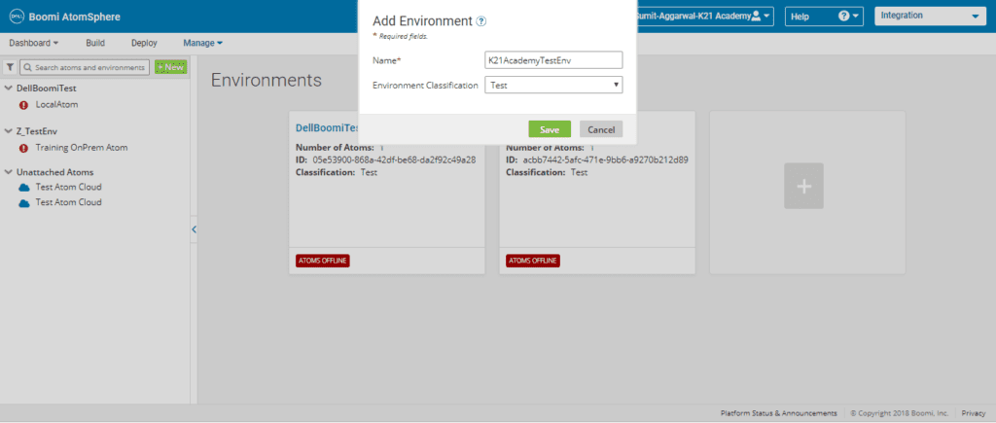996x423 pixels.
Task: Click the Dell logo icon
Action: (x=16, y=18)
